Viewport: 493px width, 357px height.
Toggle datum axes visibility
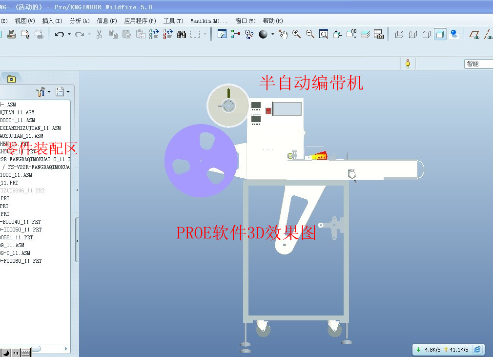pos(488,34)
